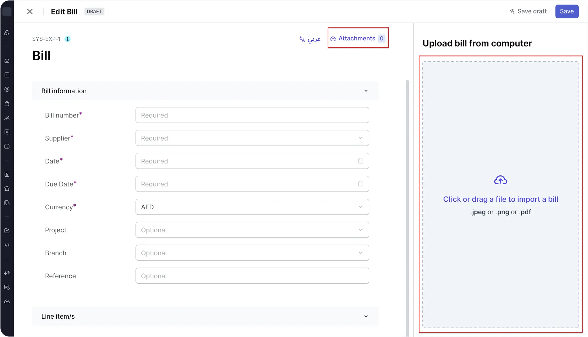Click or drag a file to import a bill
588x337 pixels.
pyautogui.click(x=500, y=199)
